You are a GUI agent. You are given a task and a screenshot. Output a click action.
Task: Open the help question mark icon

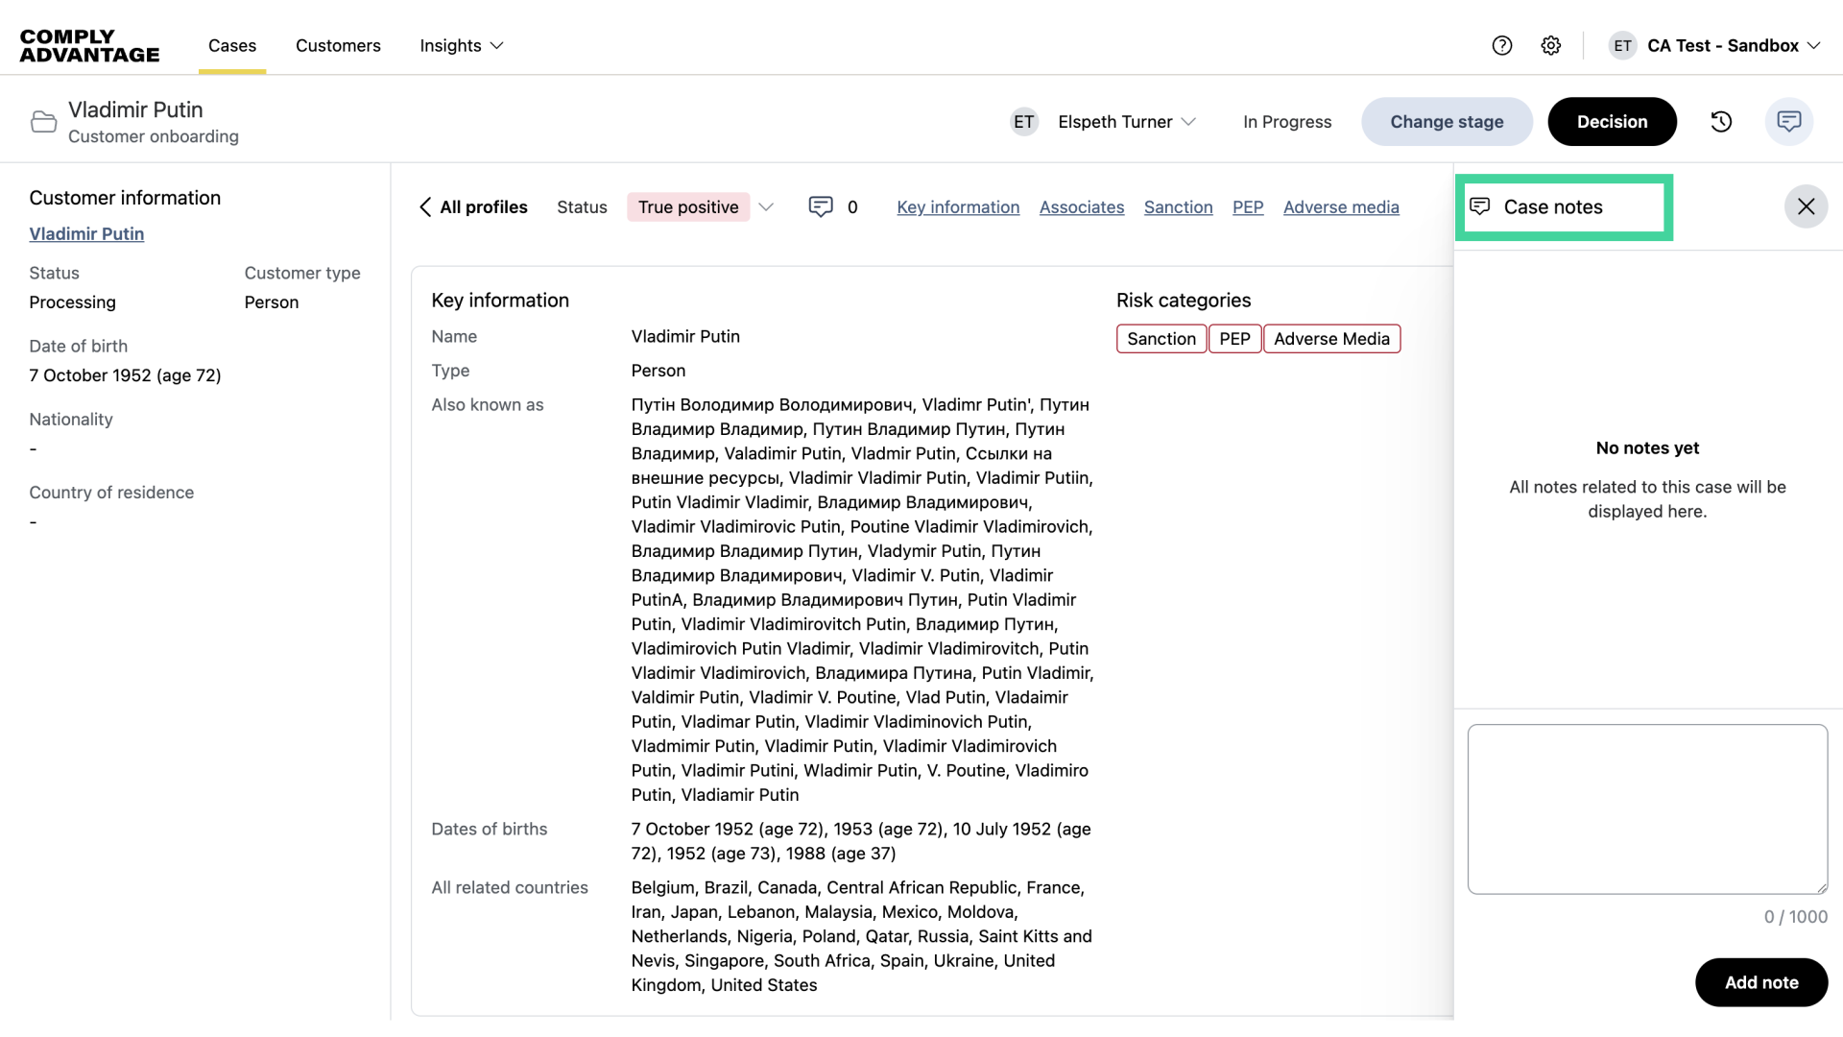(1502, 45)
